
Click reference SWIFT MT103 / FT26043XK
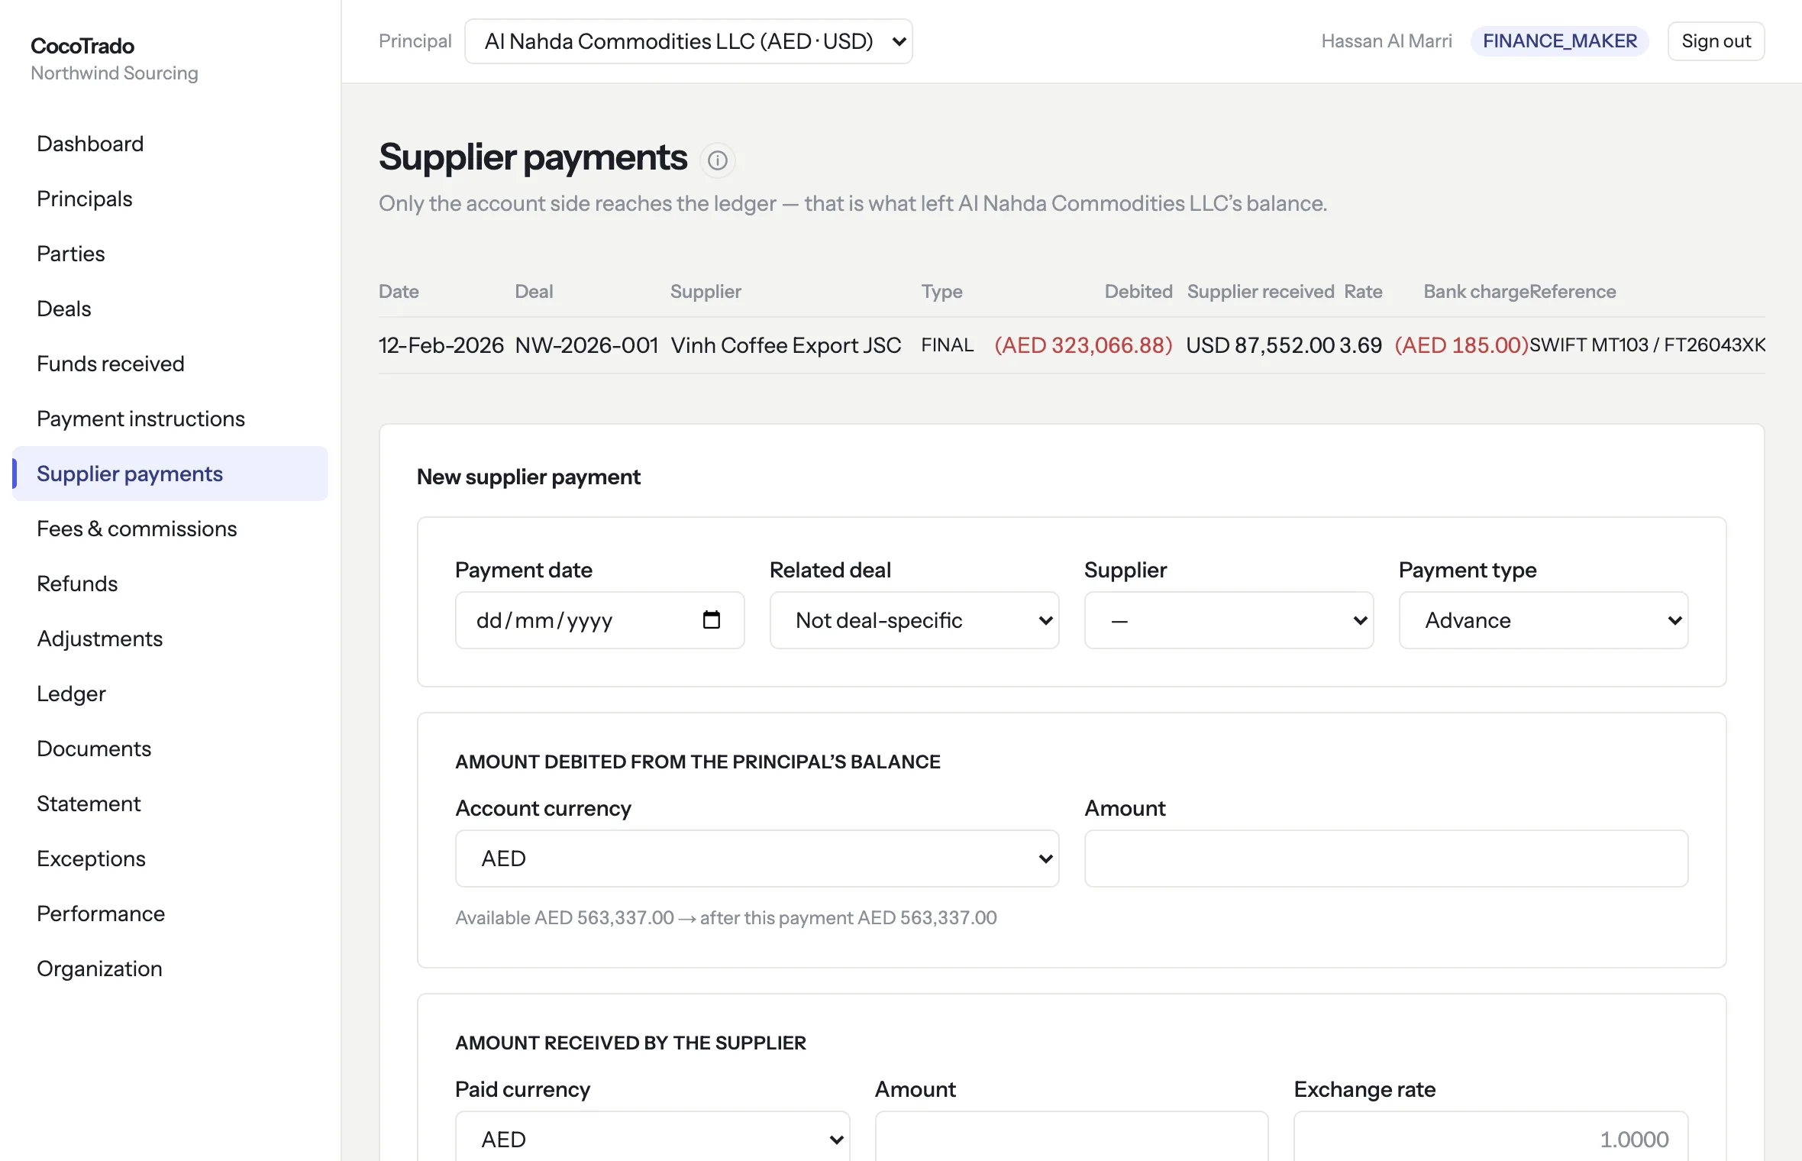point(1647,345)
